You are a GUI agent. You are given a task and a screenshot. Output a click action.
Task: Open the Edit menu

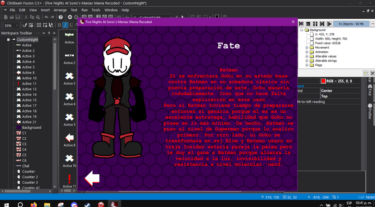click(x=22, y=10)
